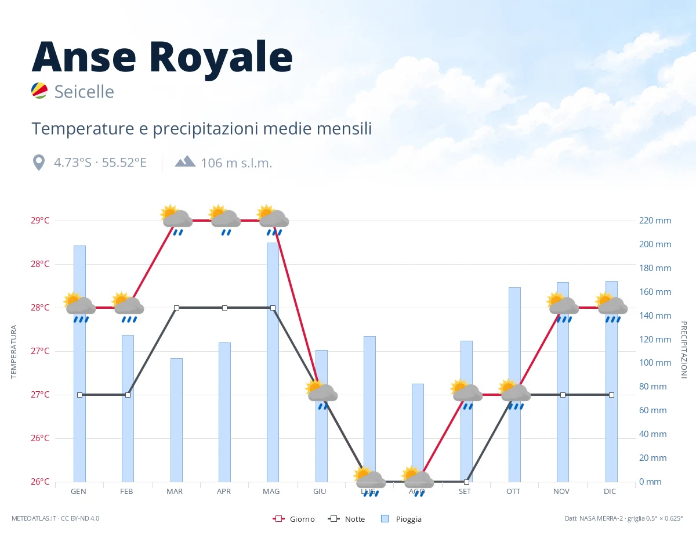The height and width of the screenshot is (534, 696).
Task: Click the April weather icon
Action: tap(225, 220)
